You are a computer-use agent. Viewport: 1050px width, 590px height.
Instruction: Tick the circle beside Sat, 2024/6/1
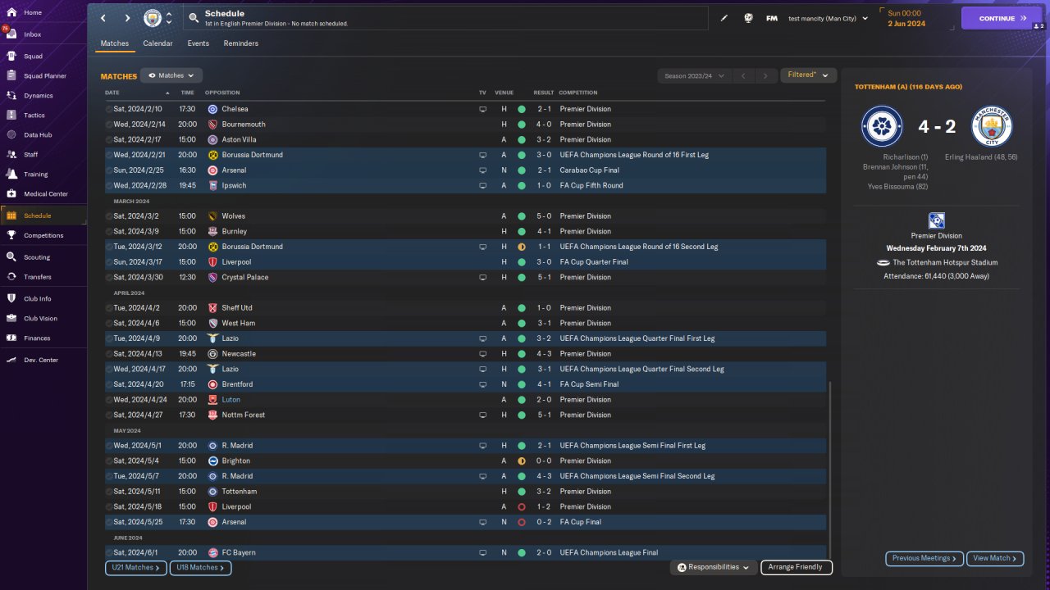click(x=109, y=553)
